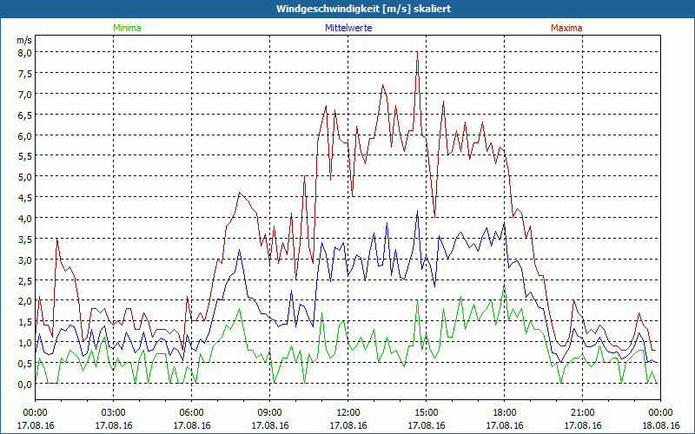This screenshot has width=695, height=434.
Task: Click the red Maxima legend label
Action: [566, 28]
